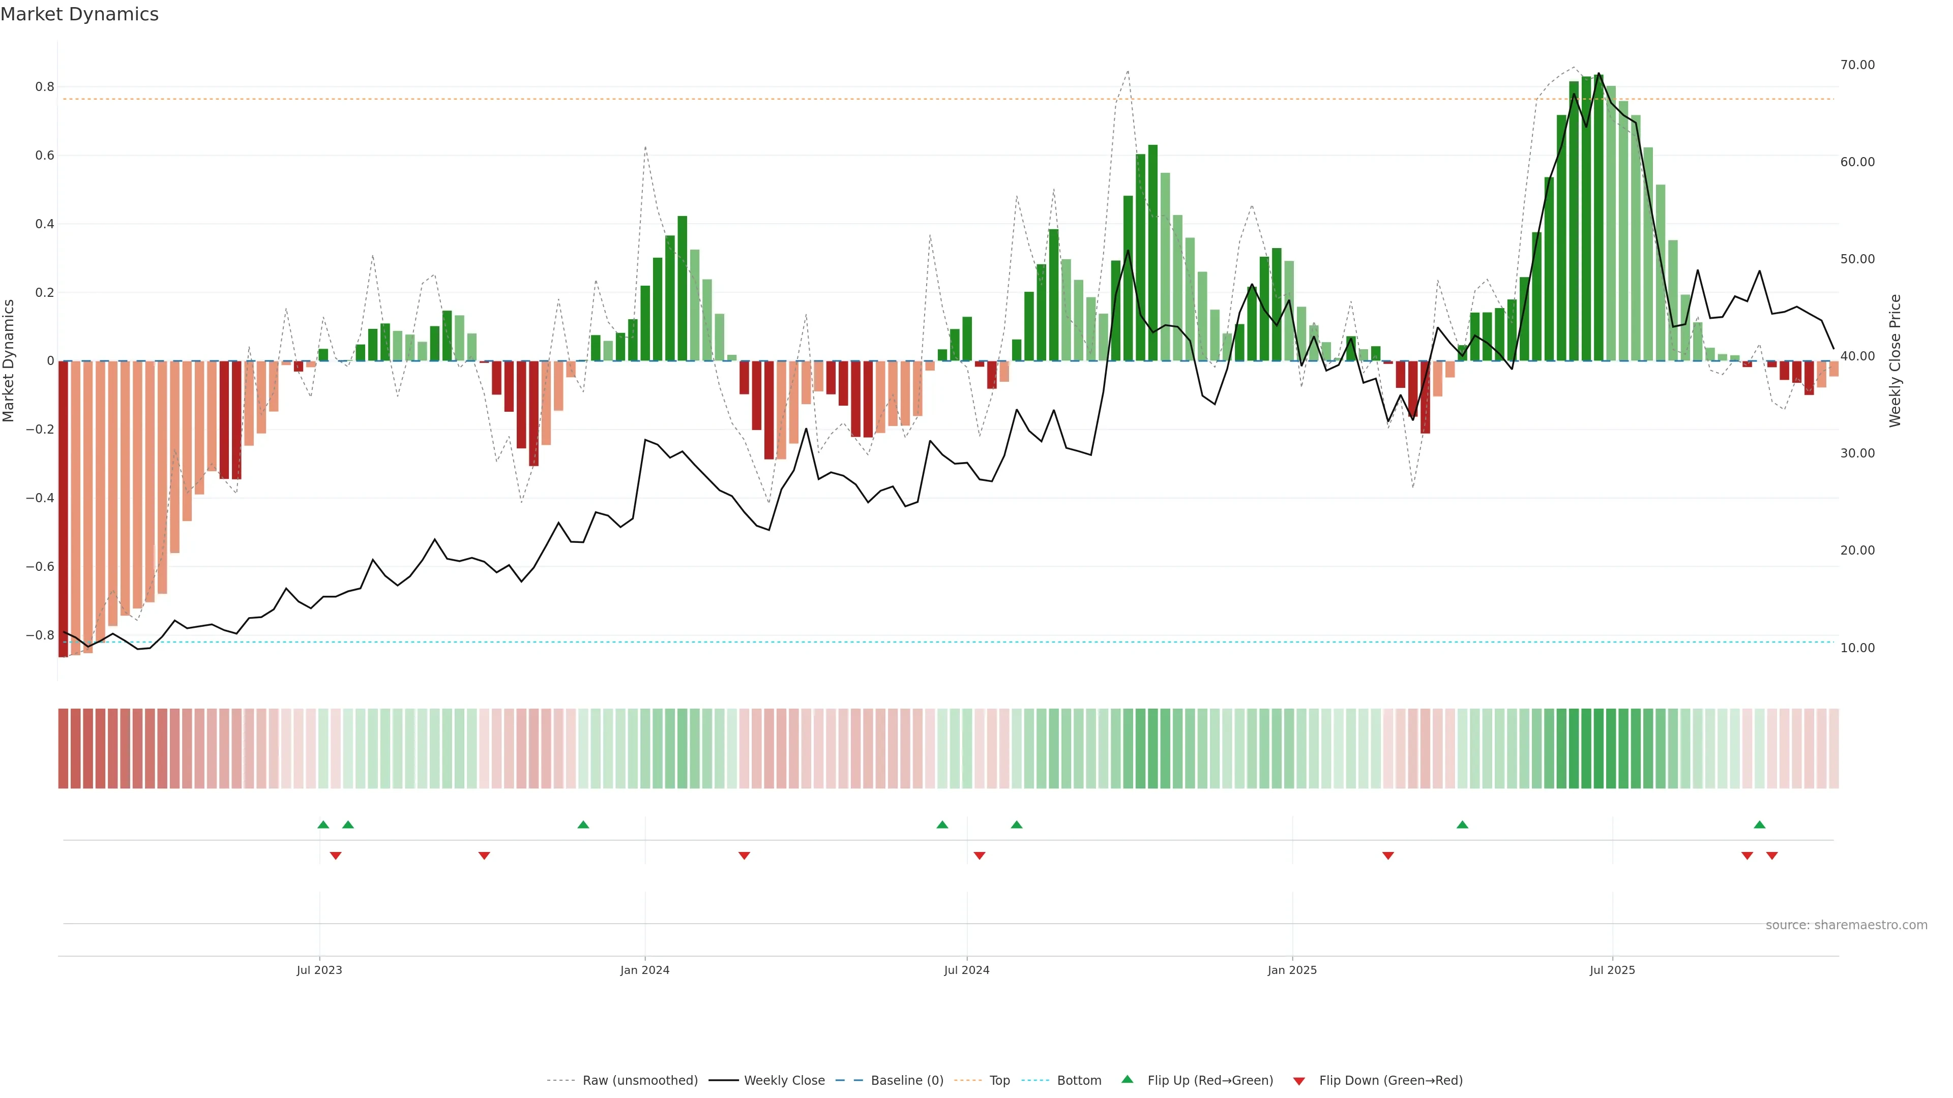Click the Jan 2025 x-axis label
This screenshot has height=1098, width=1953.
tap(1292, 970)
